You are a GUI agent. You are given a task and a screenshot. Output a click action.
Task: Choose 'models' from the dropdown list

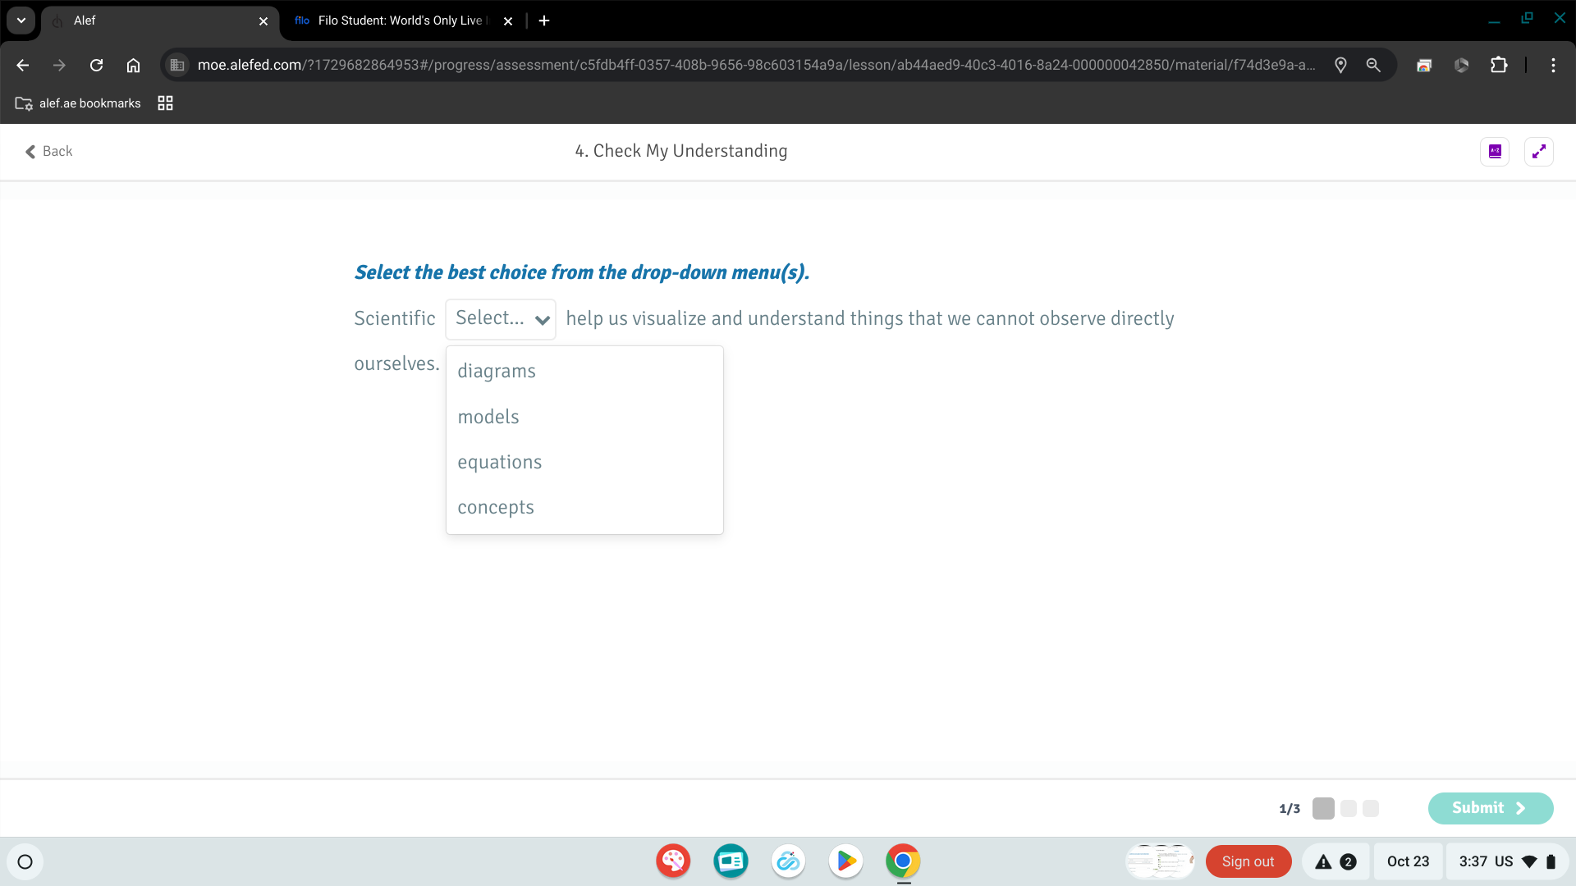[x=488, y=417]
